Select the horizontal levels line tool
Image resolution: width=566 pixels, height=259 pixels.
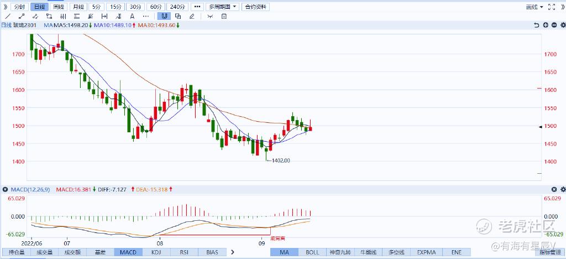pos(76,16)
